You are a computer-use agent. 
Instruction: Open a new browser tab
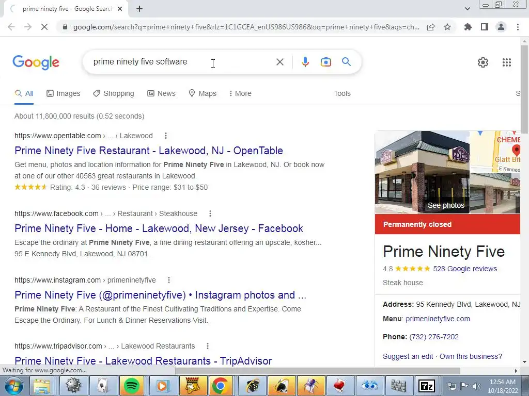click(139, 9)
